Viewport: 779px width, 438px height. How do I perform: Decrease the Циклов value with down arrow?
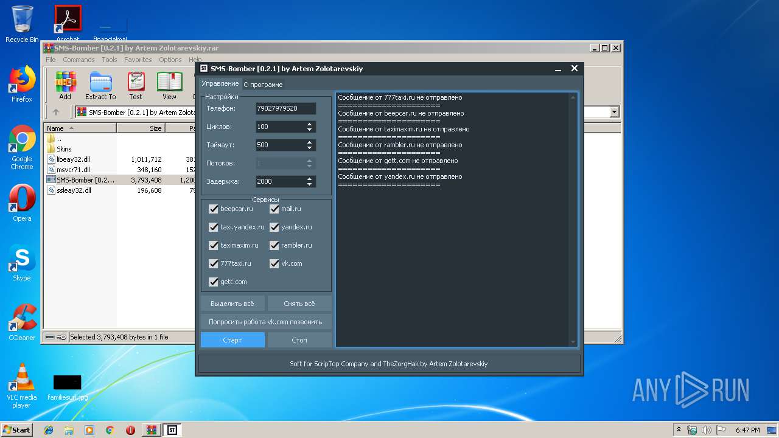[309, 130]
